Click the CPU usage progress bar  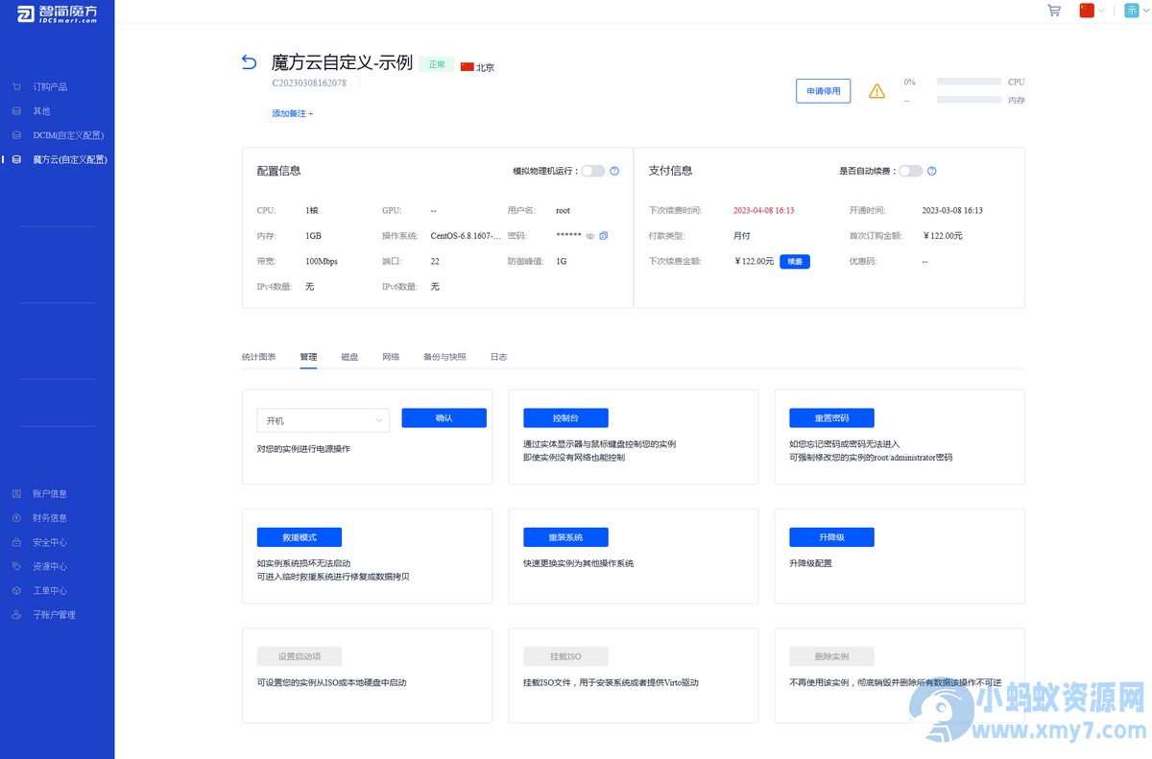(969, 83)
